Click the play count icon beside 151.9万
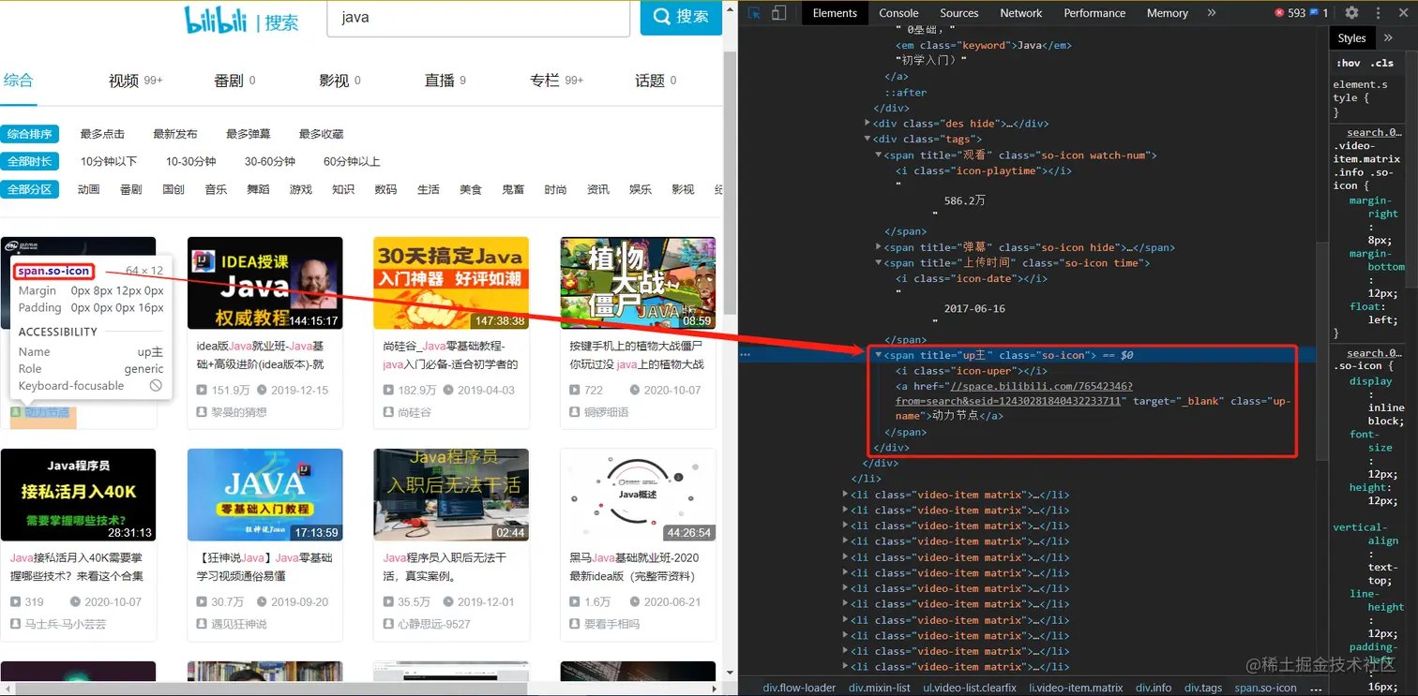The height and width of the screenshot is (696, 1418). pos(202,390)
